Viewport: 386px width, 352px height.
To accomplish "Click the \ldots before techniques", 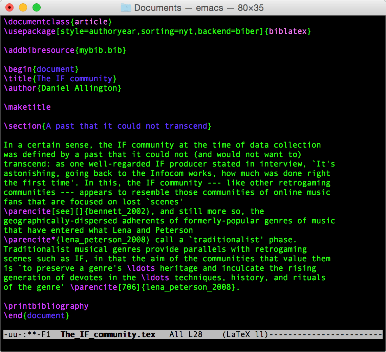I will (155, 278).
